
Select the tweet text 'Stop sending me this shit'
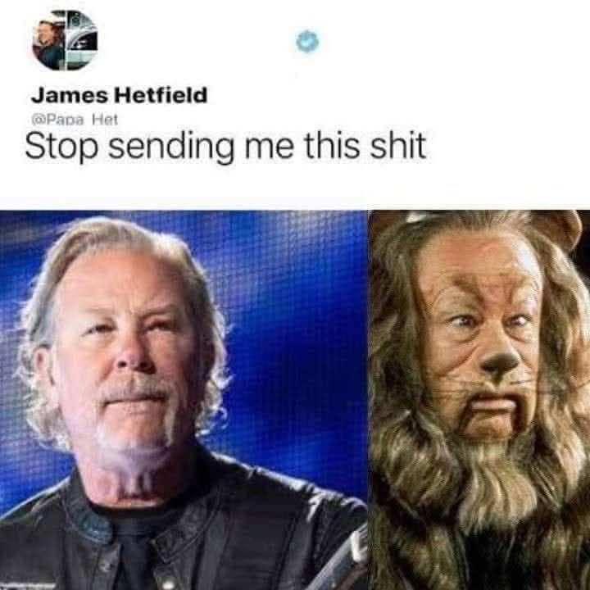225,147
